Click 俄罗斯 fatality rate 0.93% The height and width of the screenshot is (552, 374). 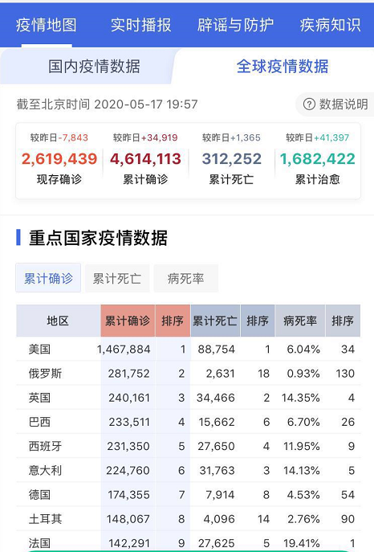303,374
